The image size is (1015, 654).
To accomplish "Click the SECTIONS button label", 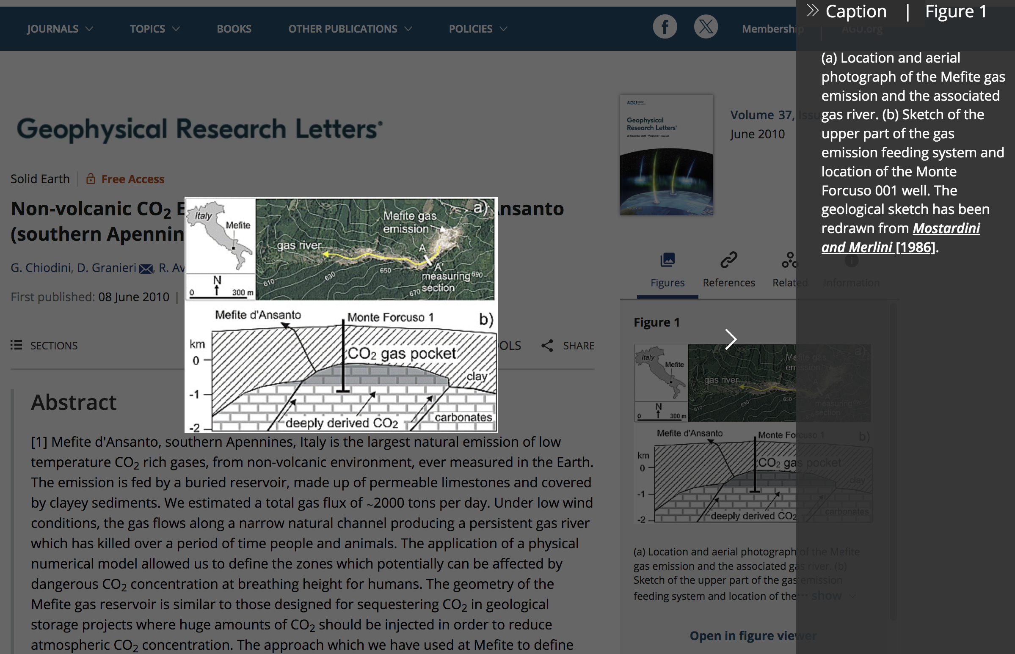I will pos(54,345).
